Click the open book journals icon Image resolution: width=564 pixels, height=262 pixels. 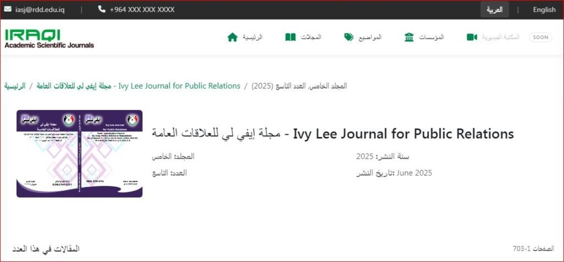pyautogui.click(x=290, y=37)
